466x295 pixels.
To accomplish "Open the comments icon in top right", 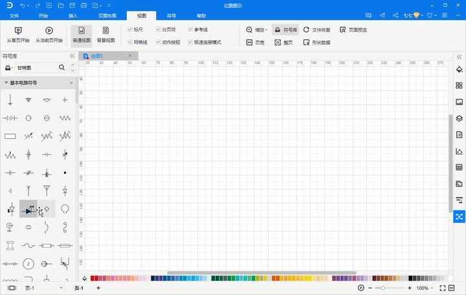I will (368, 15).
